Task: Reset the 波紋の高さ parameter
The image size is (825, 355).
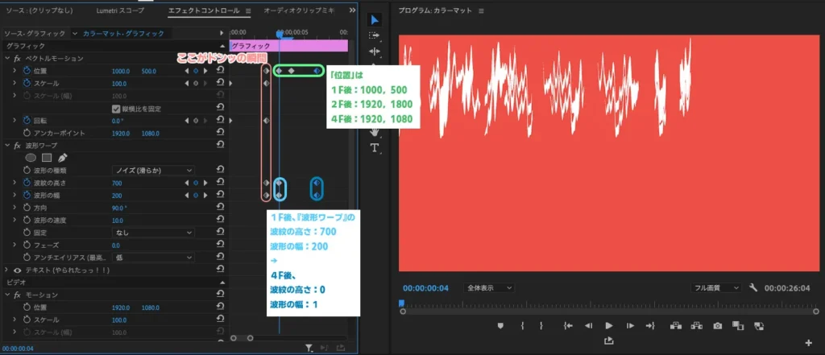Action: pos(221,183)
